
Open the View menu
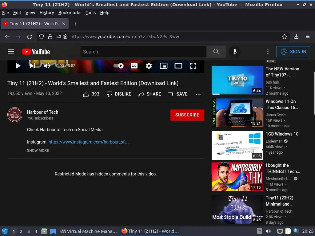30,13
